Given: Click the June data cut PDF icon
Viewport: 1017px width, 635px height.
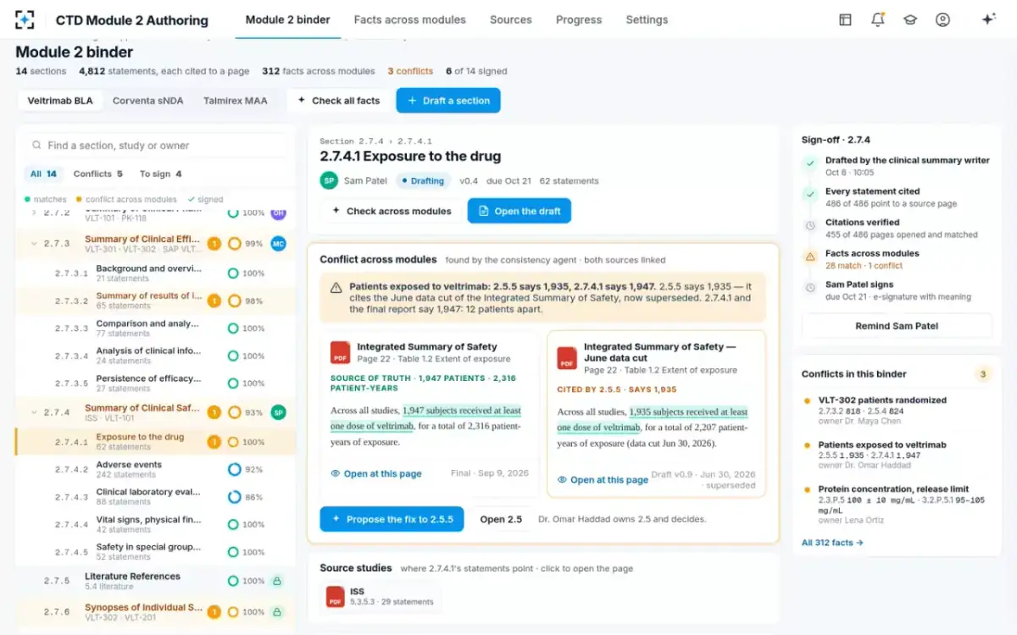Looking at the screenshot, I should 567,358.
